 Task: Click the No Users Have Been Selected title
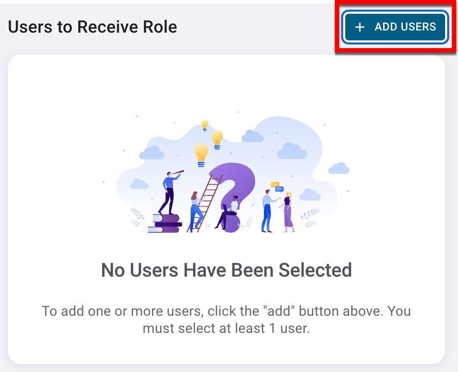tap(226, 270)
